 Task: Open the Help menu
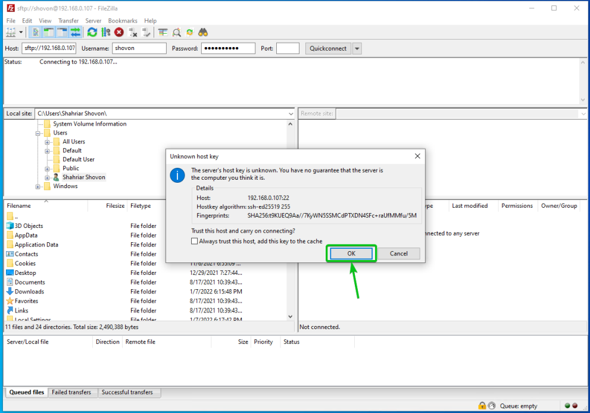click(x=150, y=21)
